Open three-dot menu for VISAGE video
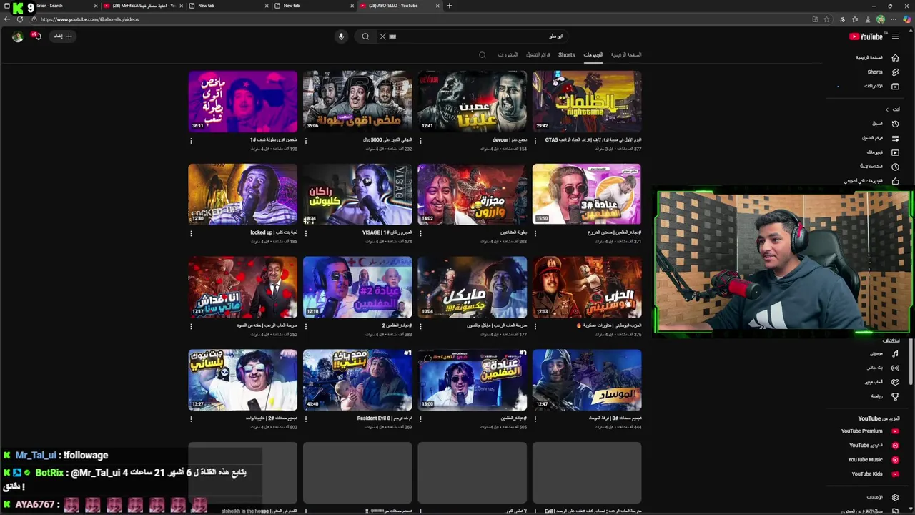Viewport: 915px width, 515px height. [x=306, y=234]
